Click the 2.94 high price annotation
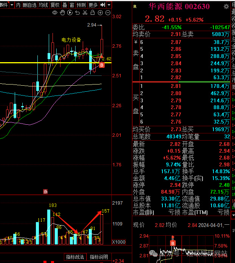The height and width of the screenshot is (263, 235). coord(92,25)
